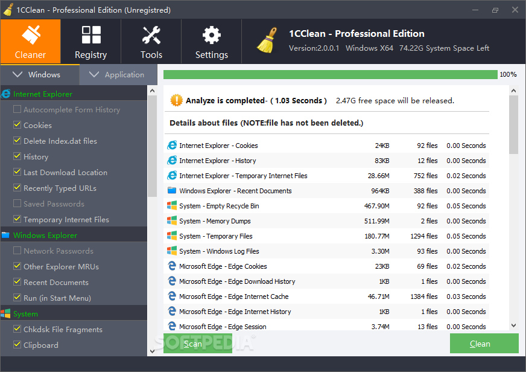This screenshot has width=526, height=372.
Task: Switch to the Windows tab
Action: [x=40, y=74]
